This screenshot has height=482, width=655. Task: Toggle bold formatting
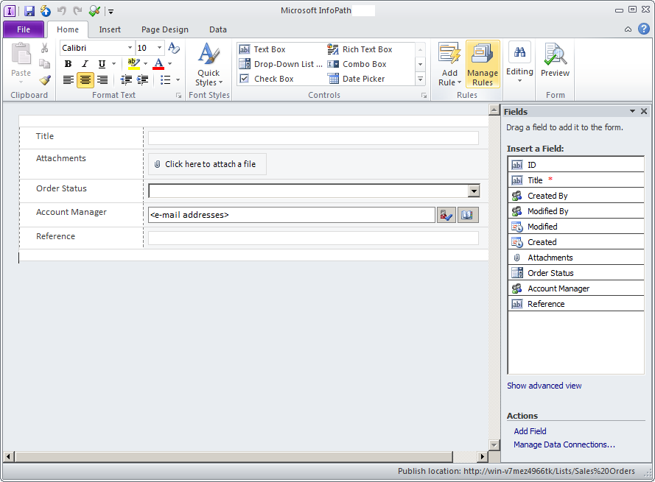68,64
